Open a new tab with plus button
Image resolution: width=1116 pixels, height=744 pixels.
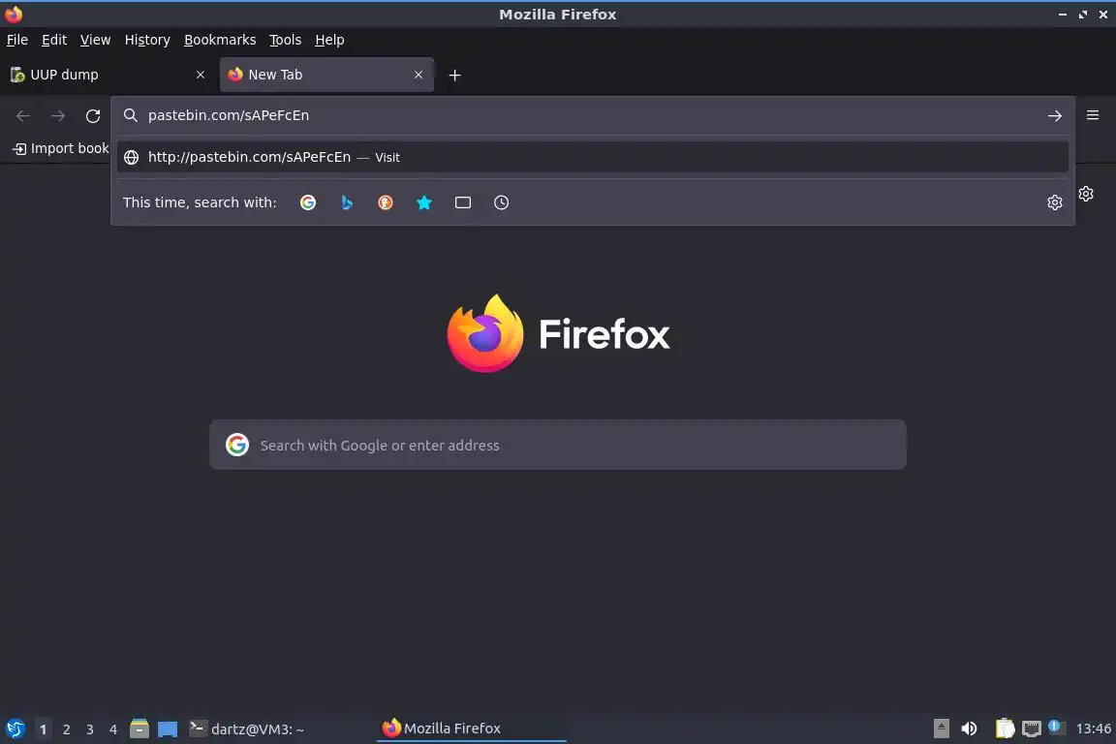coord(454,75)
